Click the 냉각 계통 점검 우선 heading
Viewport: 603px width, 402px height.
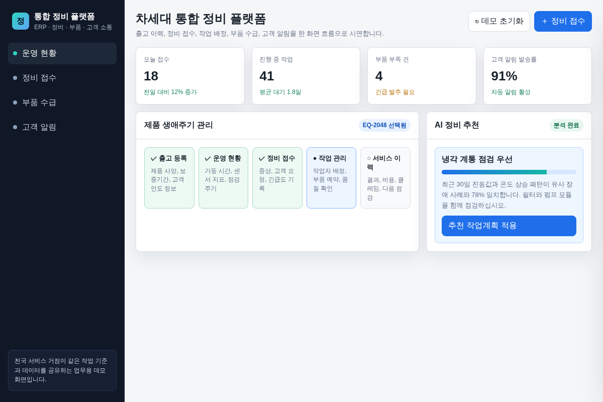coord(477,159)
